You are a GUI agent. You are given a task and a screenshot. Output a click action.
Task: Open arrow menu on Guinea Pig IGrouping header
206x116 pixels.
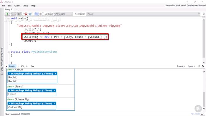pos(54,104)
